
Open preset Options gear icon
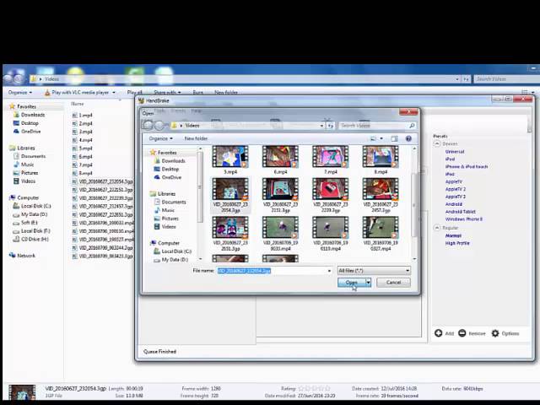(495, 333)
